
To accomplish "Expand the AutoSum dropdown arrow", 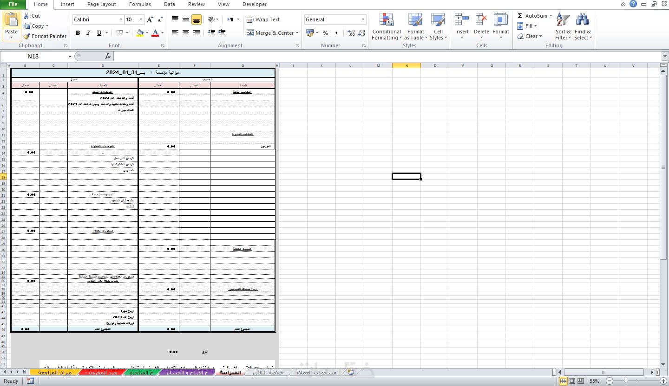I will [551, 16].
